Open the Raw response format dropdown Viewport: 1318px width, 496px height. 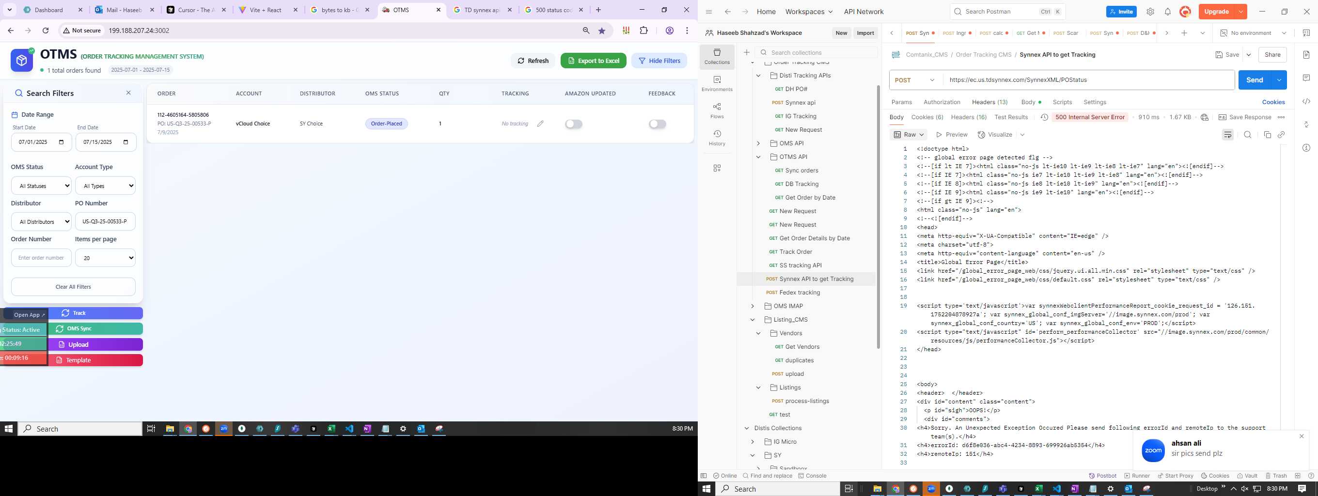coord(909,135)
